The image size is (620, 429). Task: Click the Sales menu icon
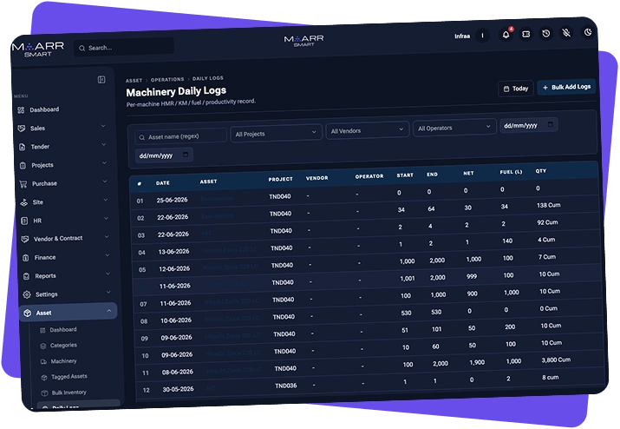click(22, 129)
